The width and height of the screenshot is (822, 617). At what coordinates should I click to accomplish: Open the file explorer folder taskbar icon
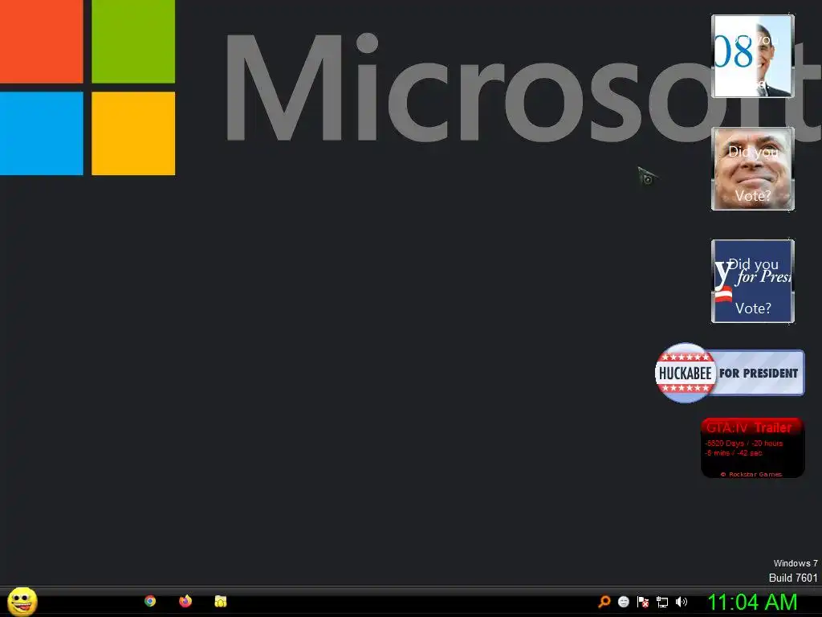[221, 601]
